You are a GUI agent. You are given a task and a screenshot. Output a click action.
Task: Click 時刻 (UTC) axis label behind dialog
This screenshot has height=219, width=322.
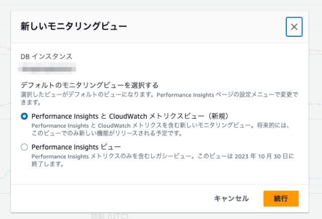pyautogui.click(x=110, y=216)
